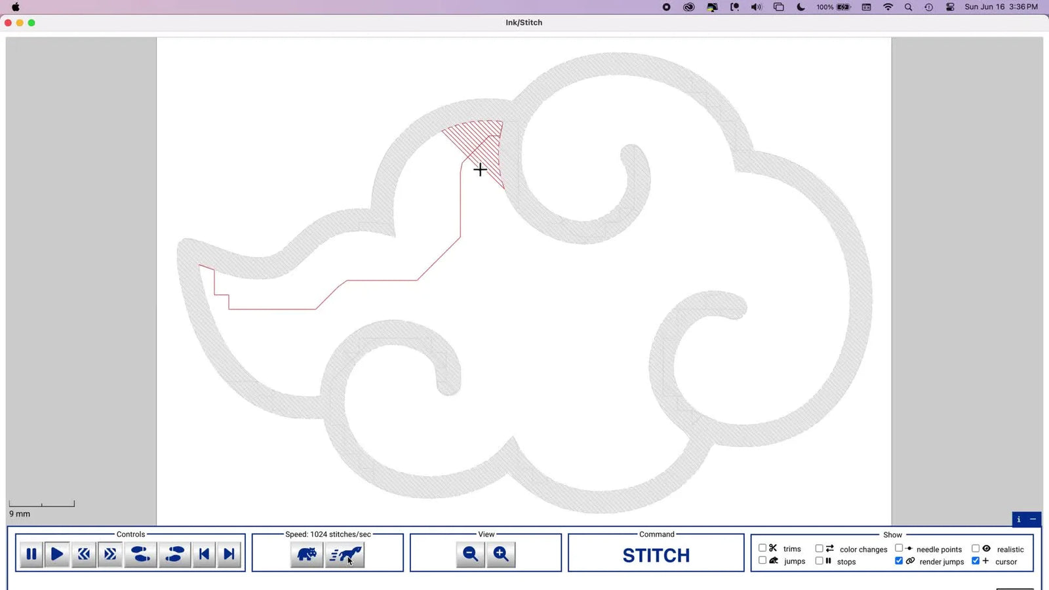
Task: Jump to the last stitch
Action: (229, 554)
